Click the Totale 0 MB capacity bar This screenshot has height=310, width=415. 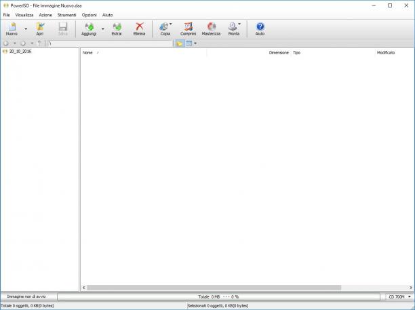click(x=218, y=297)
